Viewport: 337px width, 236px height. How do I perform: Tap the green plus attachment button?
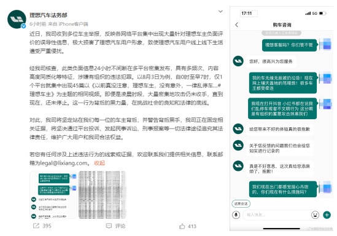coord(327,214)
